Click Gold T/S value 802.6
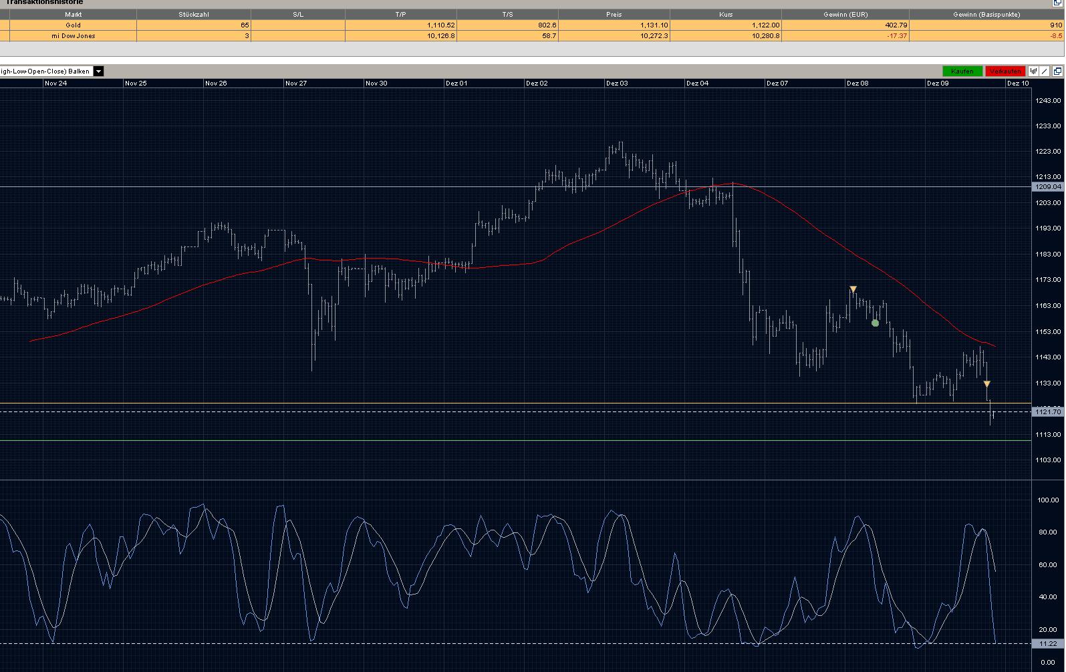The height and width of the screenshot is (672, 1066). (547, 25)
